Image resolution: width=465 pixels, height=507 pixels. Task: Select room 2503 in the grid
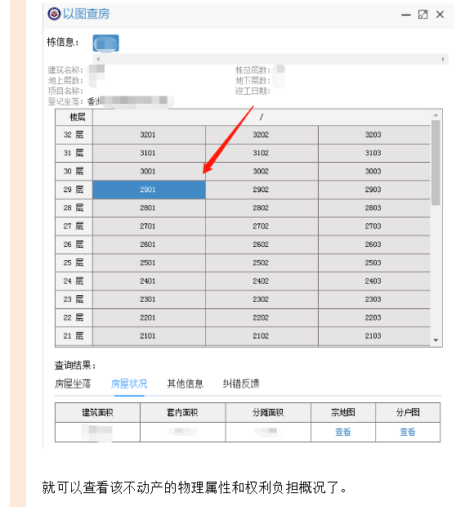click(374, 262)
